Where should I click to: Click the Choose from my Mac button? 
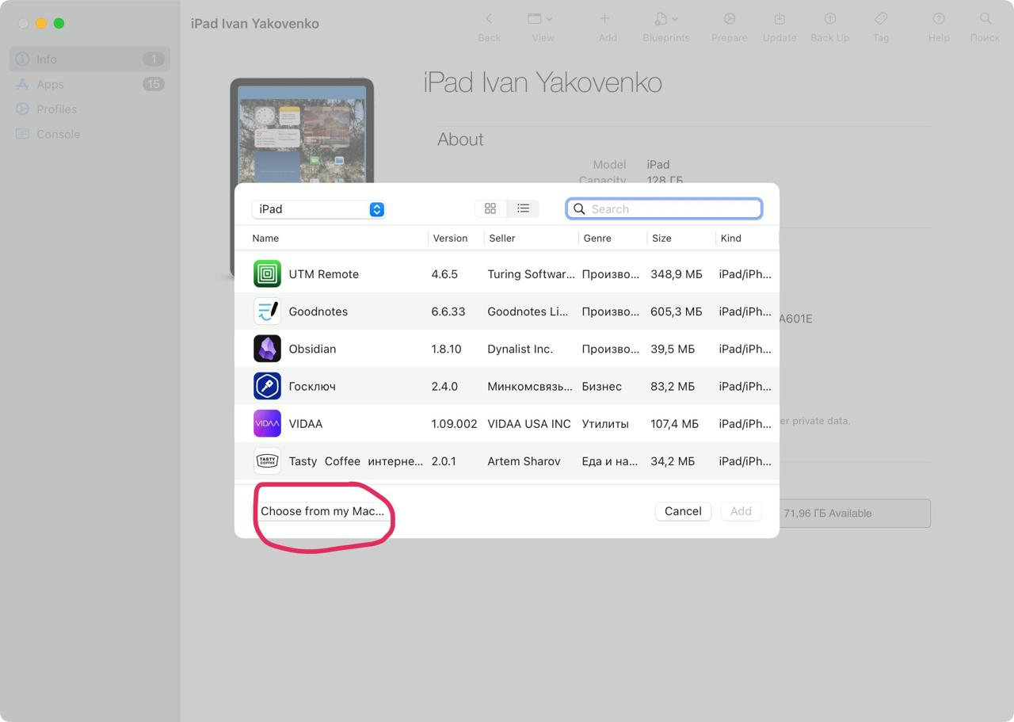[322, 511]
